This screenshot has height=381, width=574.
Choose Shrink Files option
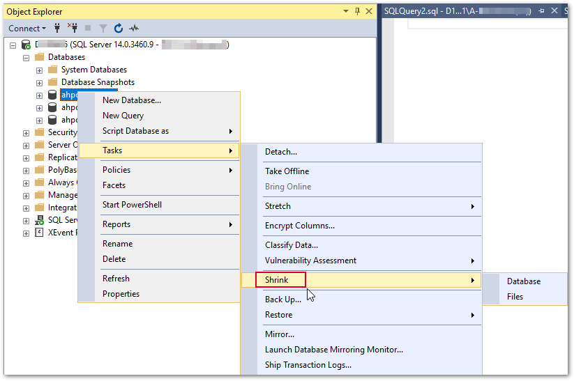pos(525,297)
